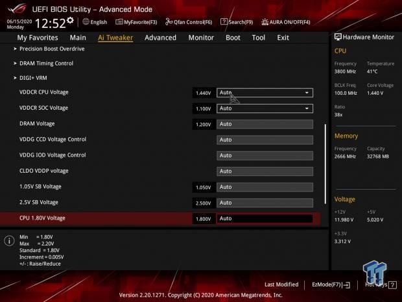This screenshot has height=302, width=402.
Task: Open the VDDCR CPU Voltage dropdown arrow
Action: 307,93
